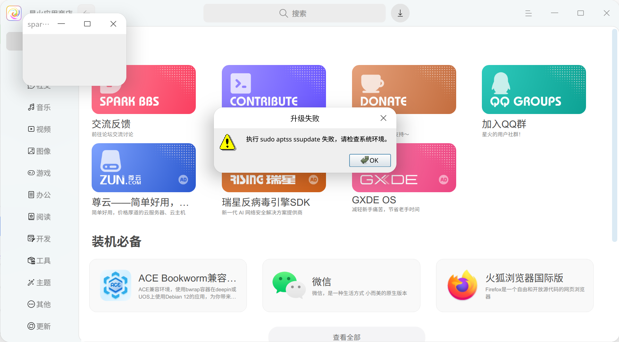
Task: Click code icon beside 开发
Action: (31, 238)
